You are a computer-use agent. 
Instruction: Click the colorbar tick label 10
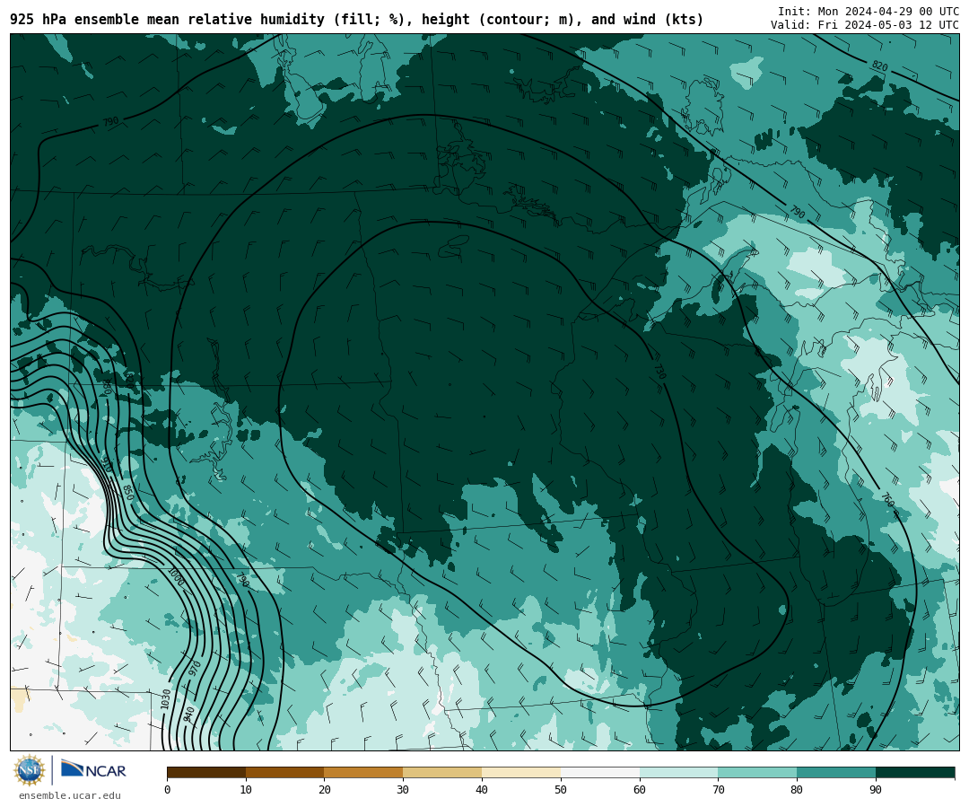(x=246, y=790)
